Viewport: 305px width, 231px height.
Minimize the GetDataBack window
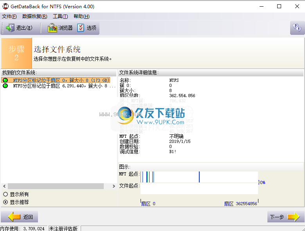point(262,6)
